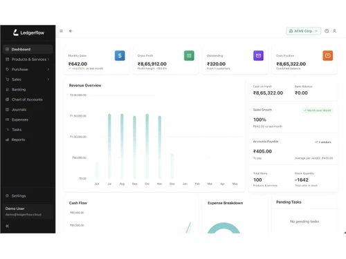The image size is (346, 259).
Task: Click the Dashboard grid icon
Action: pos(7,49)
